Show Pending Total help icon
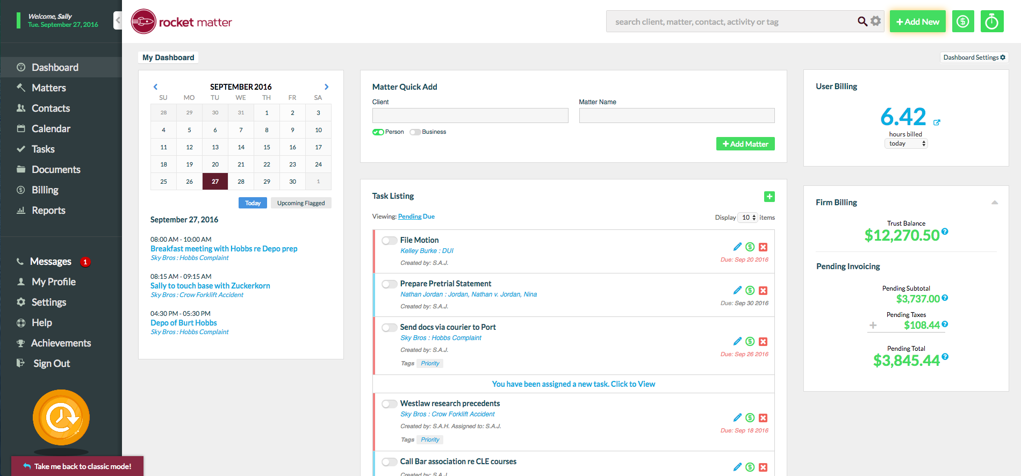 [945, 356]
